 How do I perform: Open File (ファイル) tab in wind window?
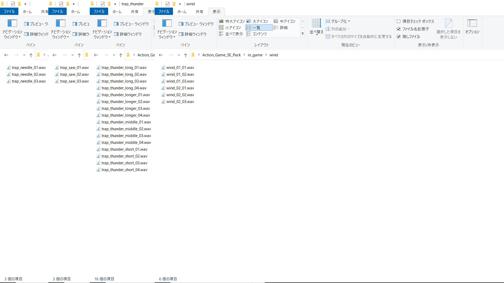coord(164,12)
